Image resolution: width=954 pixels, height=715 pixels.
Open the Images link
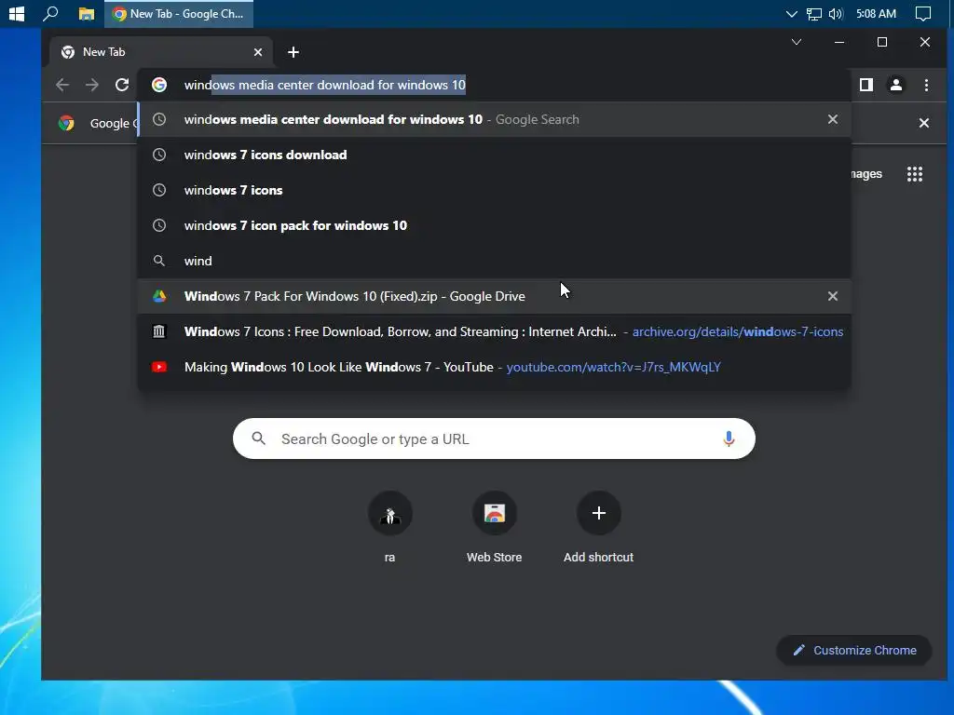pos(866,174)
